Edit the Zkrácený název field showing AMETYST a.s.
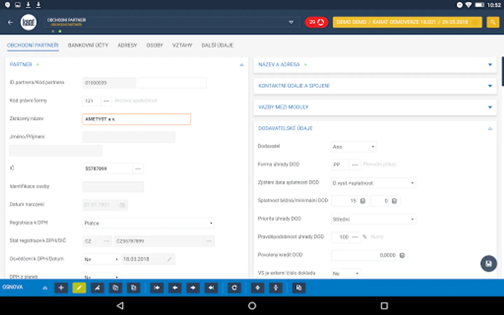The height and width of the screenshot is (315, 504). click(x=136, y=119)
